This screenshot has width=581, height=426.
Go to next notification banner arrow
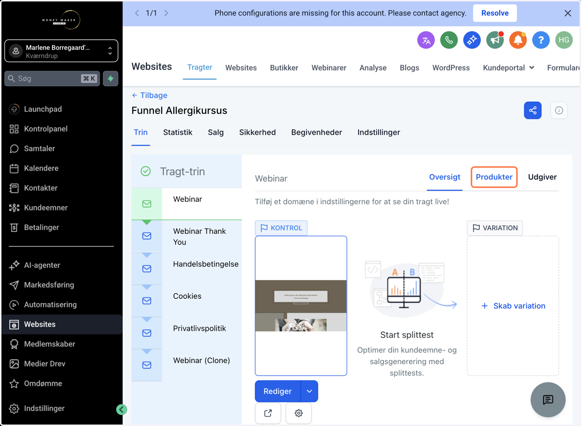(166, 13)
